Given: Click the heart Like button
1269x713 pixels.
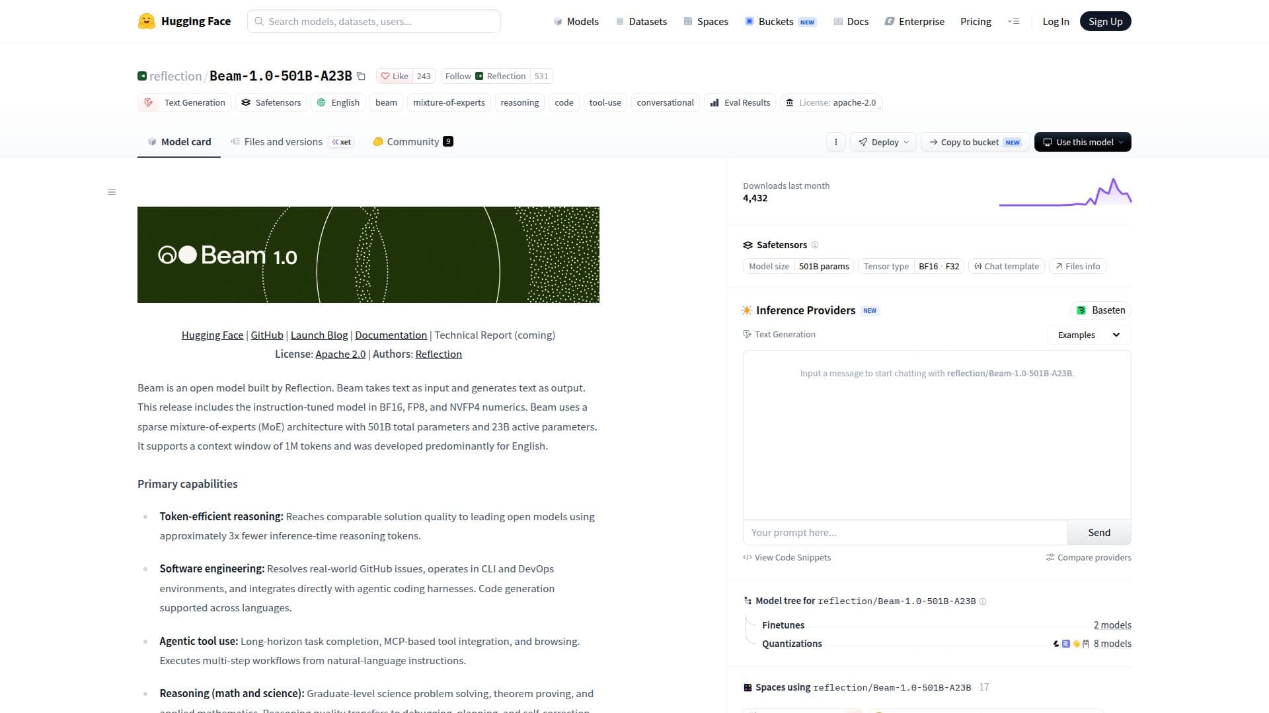Looking at the screenshot, I should point(395,76).
